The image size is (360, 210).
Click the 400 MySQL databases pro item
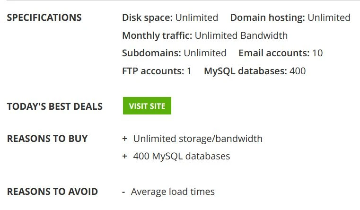coord(181,156)
